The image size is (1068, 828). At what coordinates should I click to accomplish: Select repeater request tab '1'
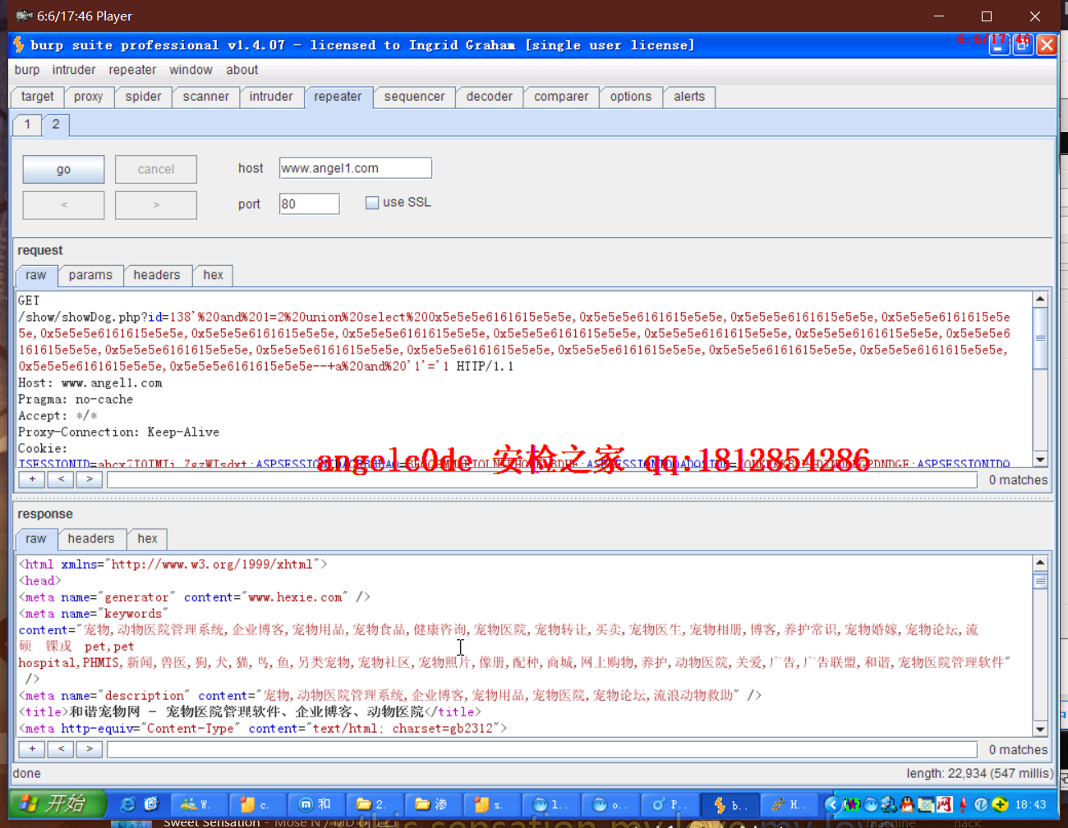(x=27, y=125)
